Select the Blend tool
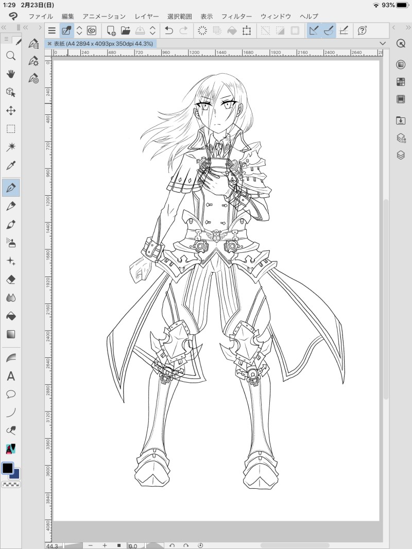The height and width of the screenshot is (549, 412). (11, 298)
